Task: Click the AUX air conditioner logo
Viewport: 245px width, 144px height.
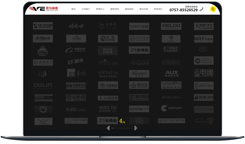Action: coord(171,74)
